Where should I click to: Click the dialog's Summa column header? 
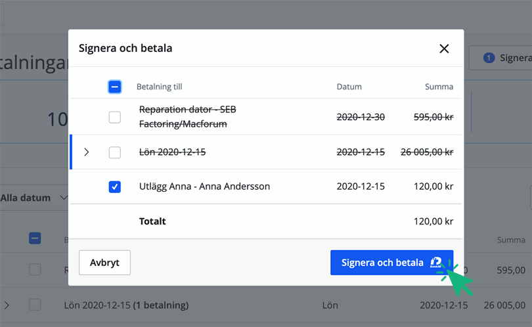pyautogui.click(x=439, y=87)
